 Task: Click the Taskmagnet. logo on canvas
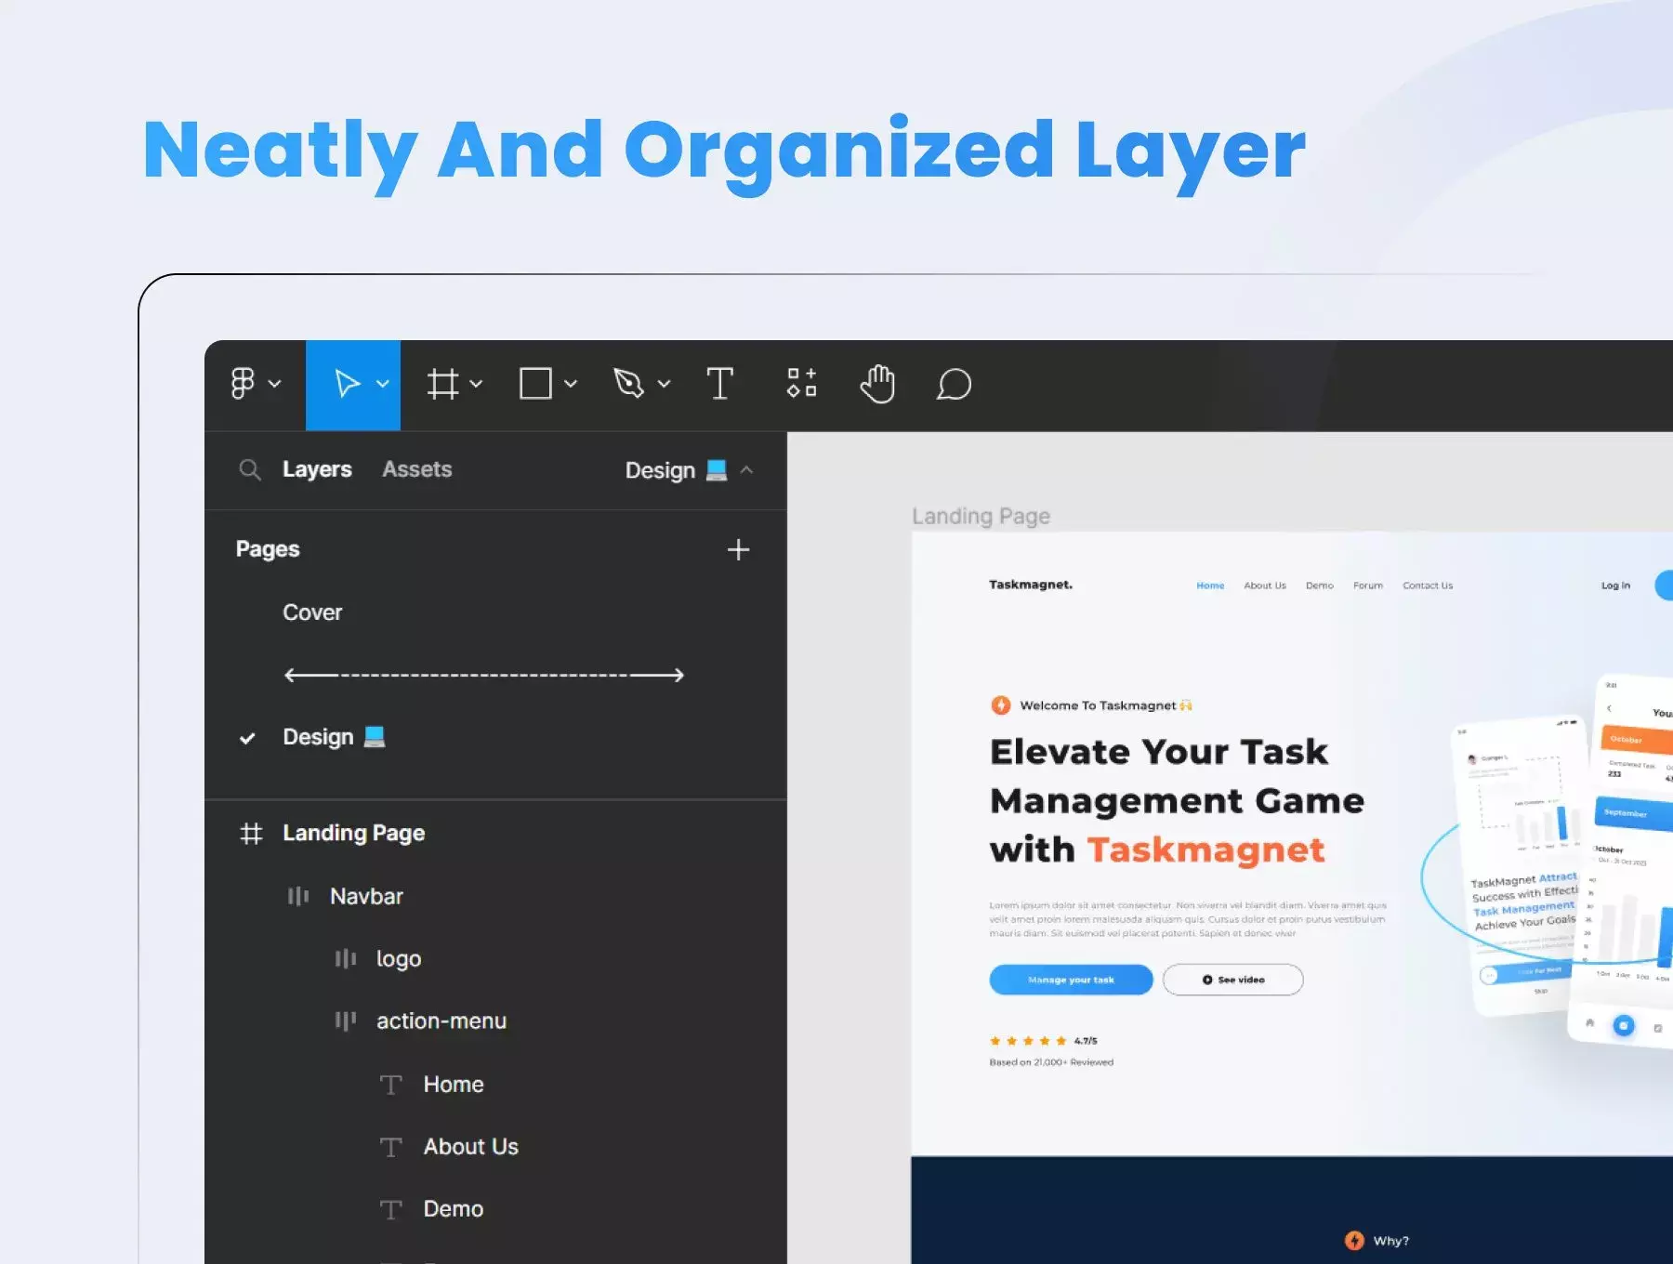(x=1030, y=585)
